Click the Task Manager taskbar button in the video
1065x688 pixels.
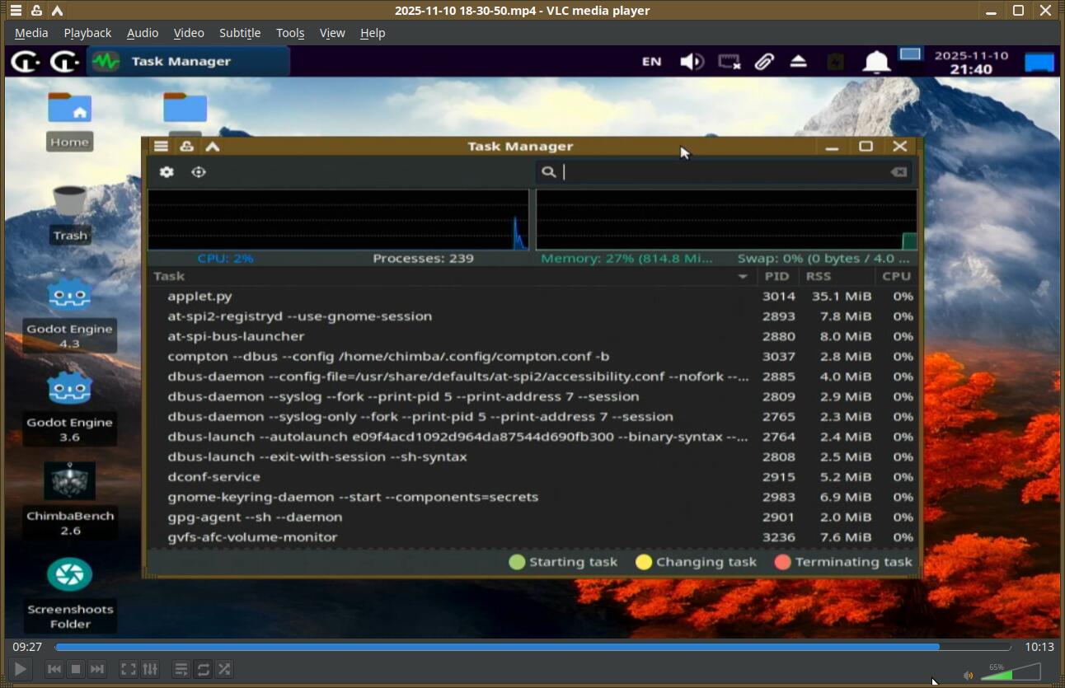pyautogui.click(x=188, y=61)
